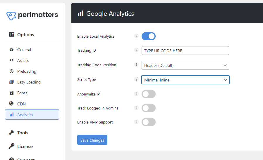This screenshot has height=160, width=263.
Task: Click the Google Analytics header chart icon
Action: pos(80,13)
